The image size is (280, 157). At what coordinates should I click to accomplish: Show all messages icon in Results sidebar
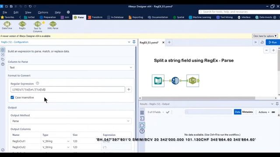(142, 113)
